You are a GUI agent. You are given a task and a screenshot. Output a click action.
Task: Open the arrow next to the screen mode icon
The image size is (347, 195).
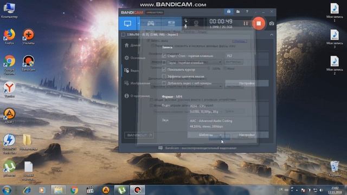(139, 23)
